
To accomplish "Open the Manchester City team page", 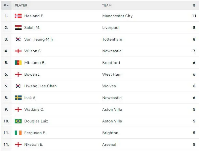I will click(117, 16).
